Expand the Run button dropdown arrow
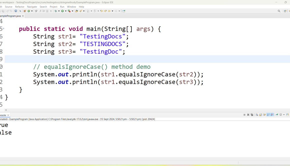 pyautogui.click(x=65, y=11)
